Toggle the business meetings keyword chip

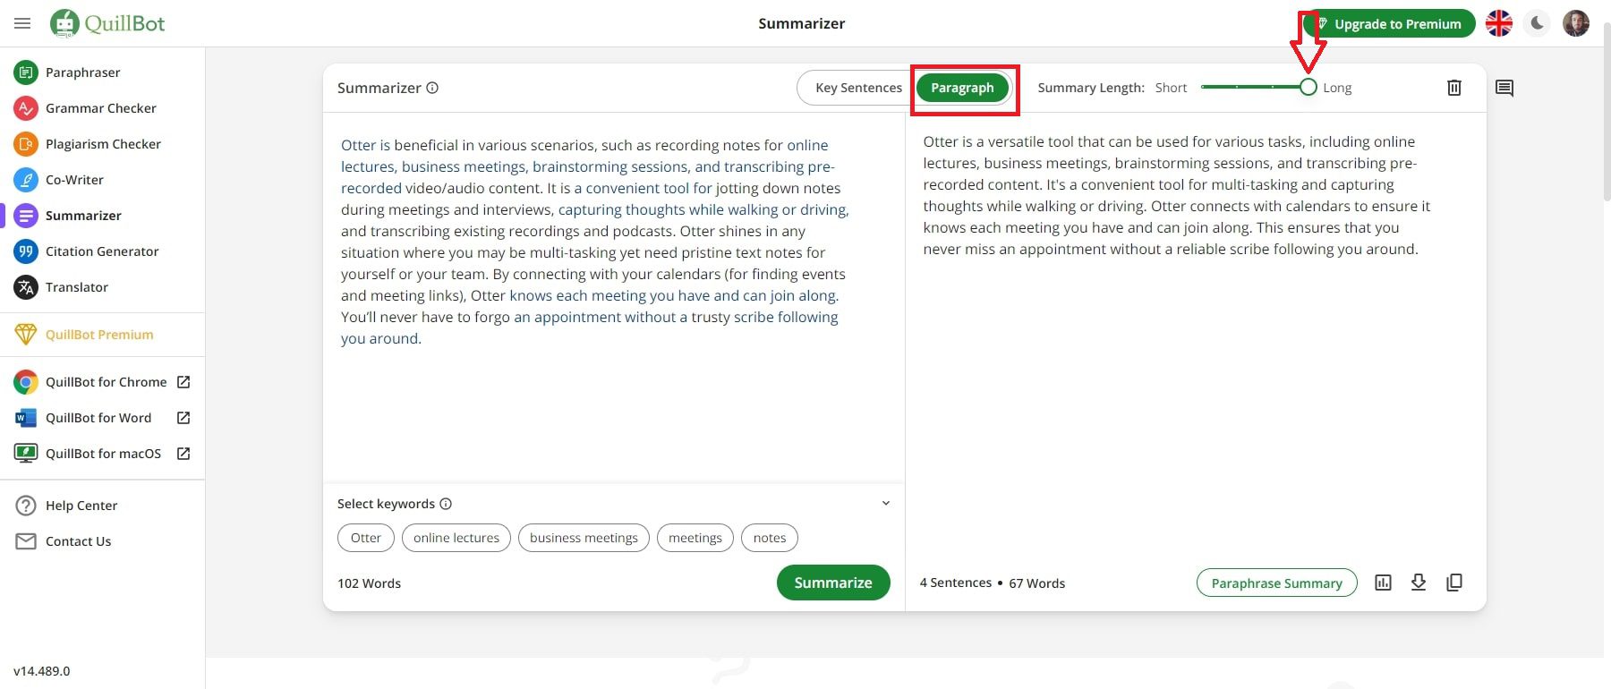click(x=584, y=538)
